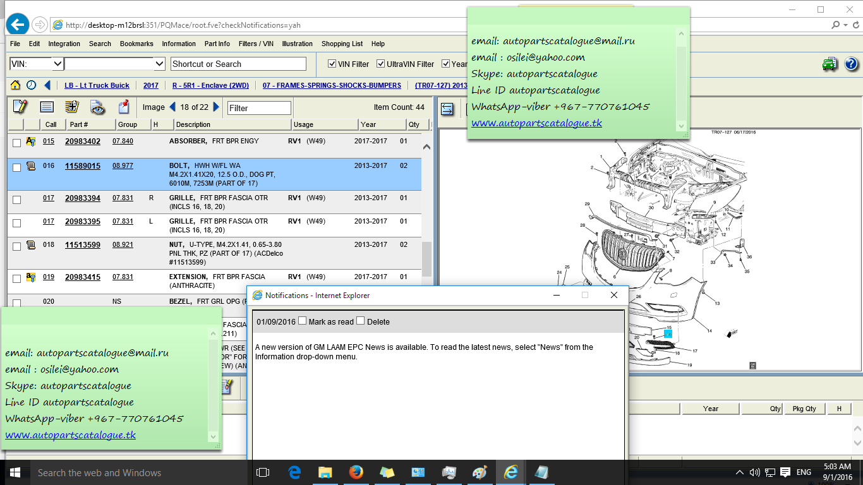The height and width of the screenshot is (485, 863).
Task: Click the blue back arrow in breadcrumb bar
Action: pos(47,85)
